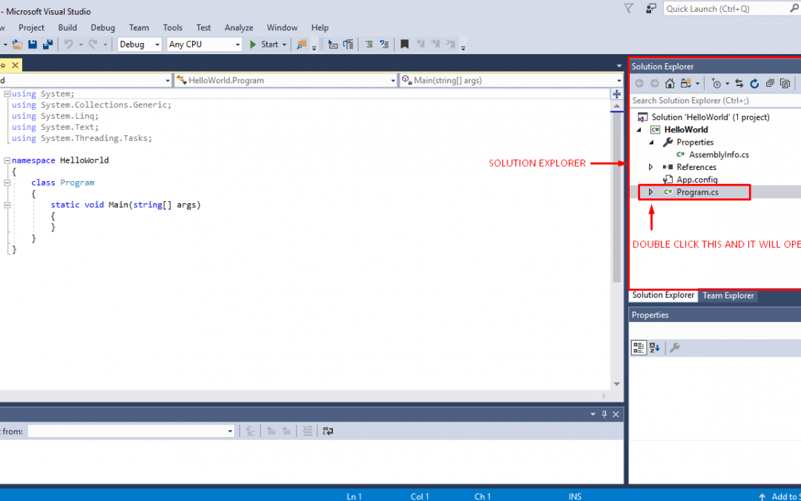Click the Save All toolbar icon
The image size is (801, 501).
(48, 45)
